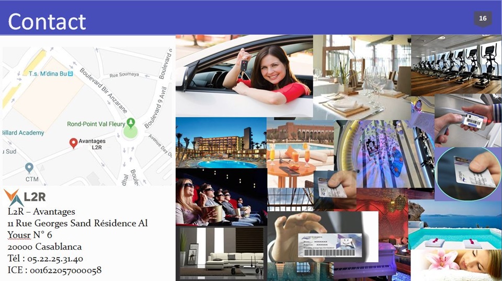Select the 11 Rue Georges Sand address text

click(77, 224)
